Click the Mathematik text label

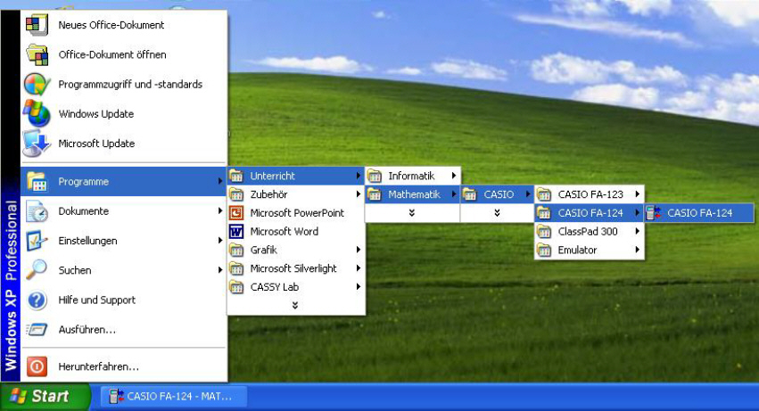[415, 194]
